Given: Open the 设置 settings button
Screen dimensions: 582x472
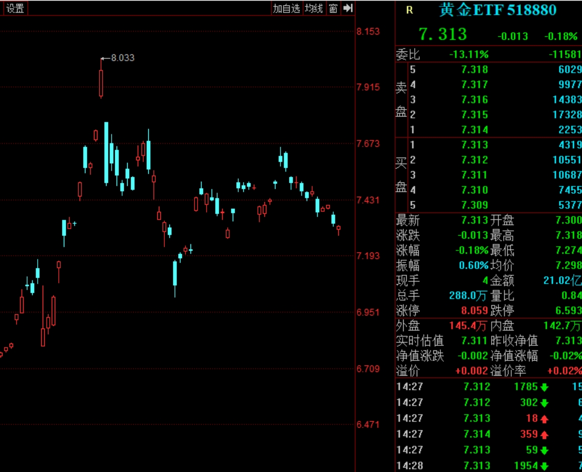Looking at the screenshot, I should 15,8.
